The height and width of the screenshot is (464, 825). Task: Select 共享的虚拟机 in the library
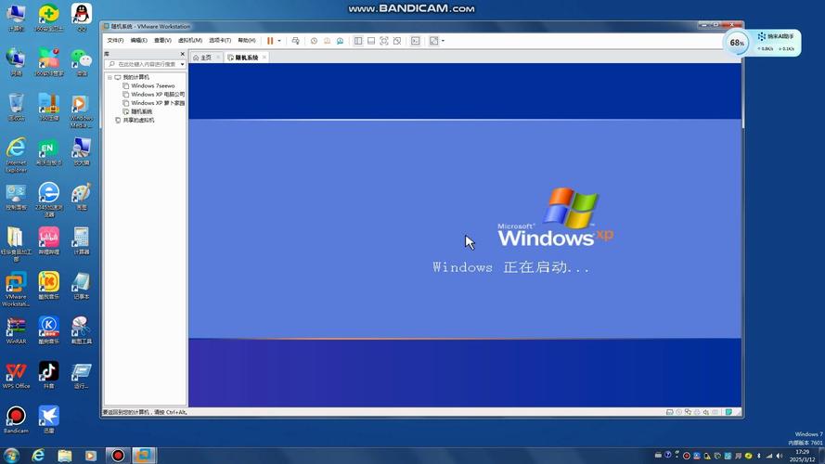pos(138,120)
